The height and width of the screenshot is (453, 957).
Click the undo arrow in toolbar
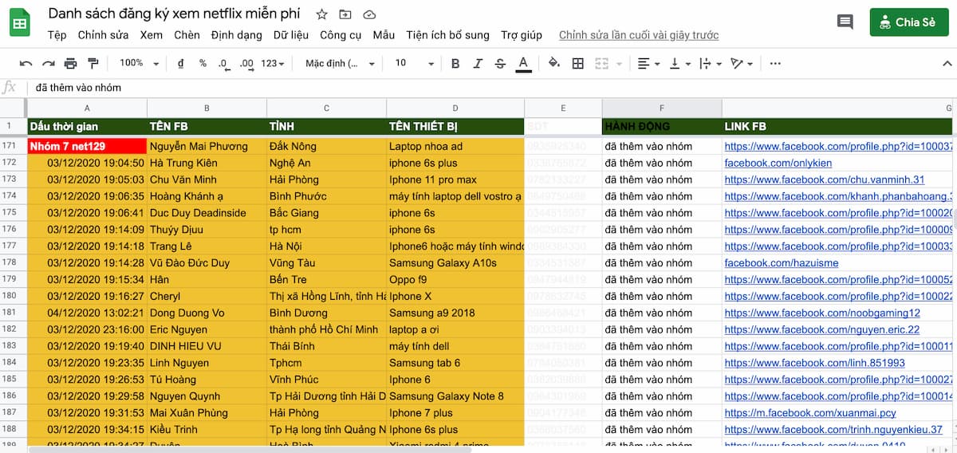pyautogui.click(x=26, y=64)
